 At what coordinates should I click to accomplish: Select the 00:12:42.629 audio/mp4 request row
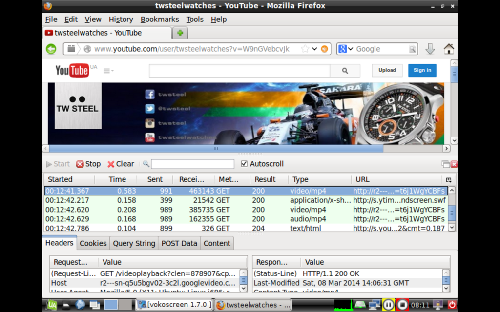coord(246,219)
